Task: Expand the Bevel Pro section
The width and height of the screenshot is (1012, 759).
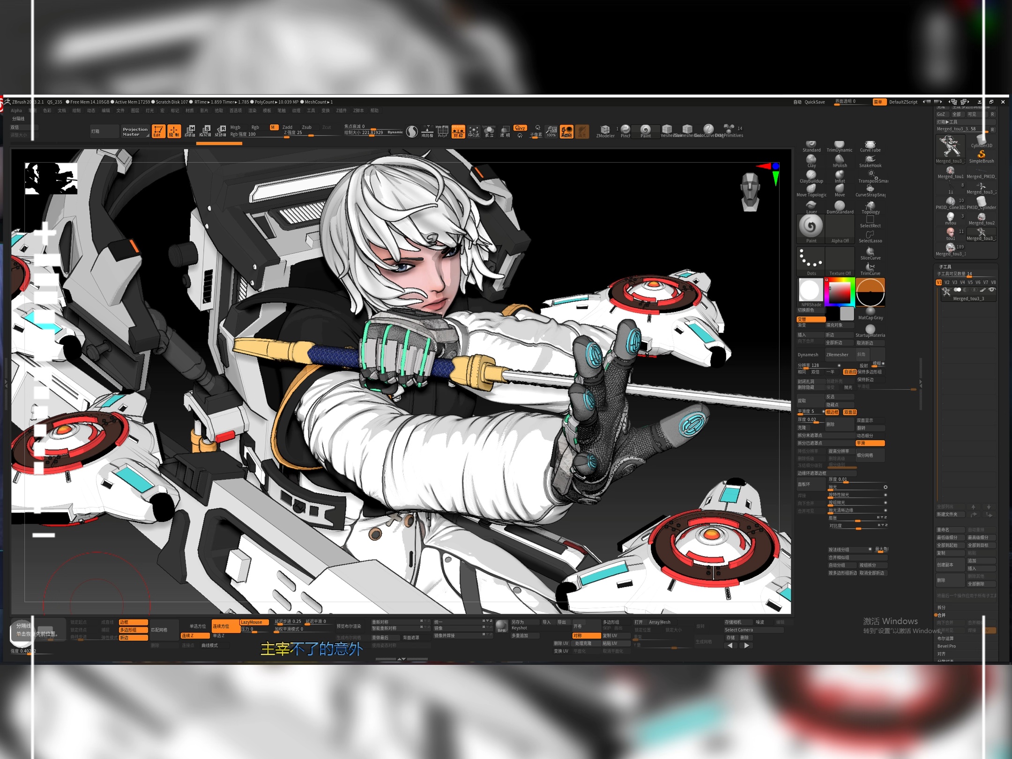Action: (946, 646)
